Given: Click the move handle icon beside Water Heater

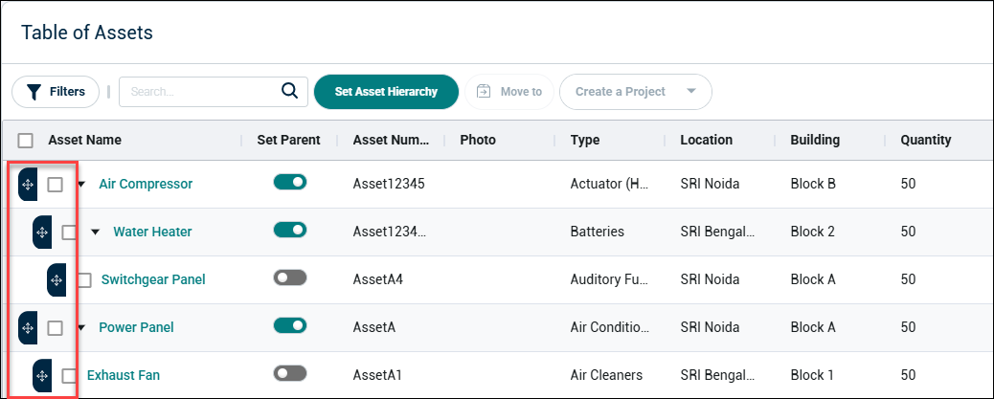Looking at the screenshot, I should tap(42, 233).
